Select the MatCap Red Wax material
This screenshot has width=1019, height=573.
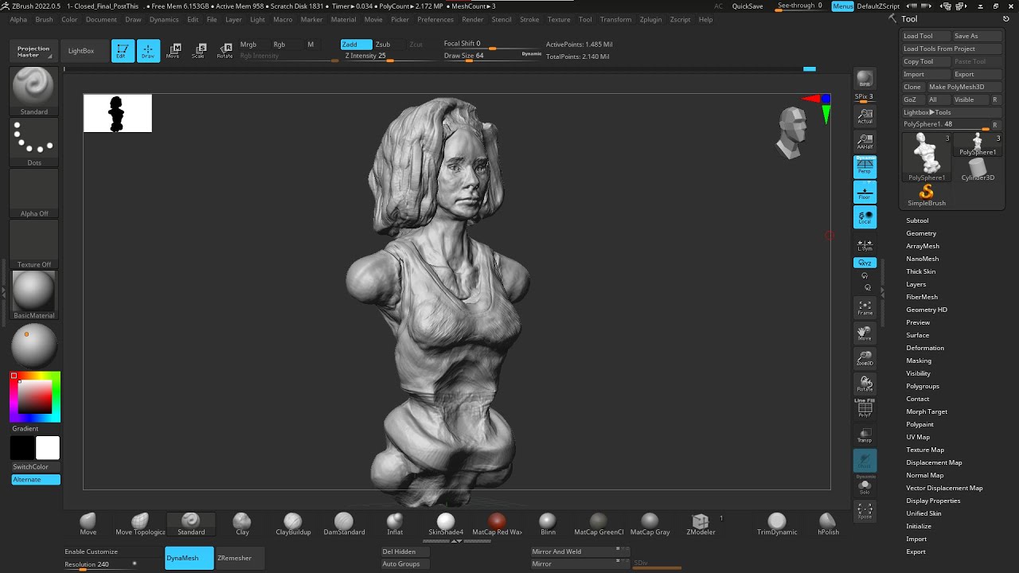pos(497,523)
